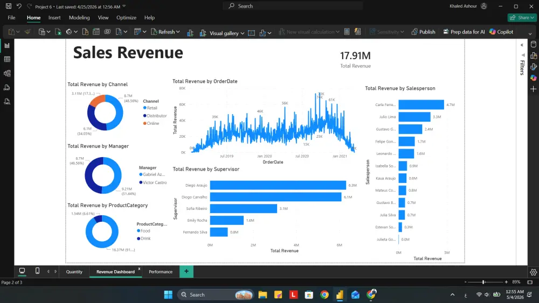This screenshot has height=303, width=539.
Task: Open the Help ribbon tab
Action: coord(149,18)
